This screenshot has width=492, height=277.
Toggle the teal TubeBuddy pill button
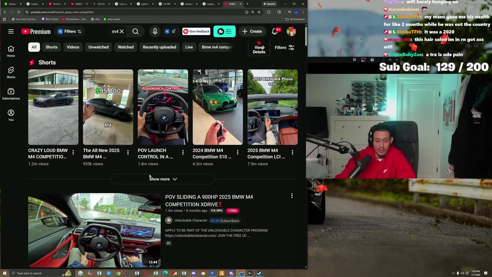pyautogui.click(x=224, y=32)
